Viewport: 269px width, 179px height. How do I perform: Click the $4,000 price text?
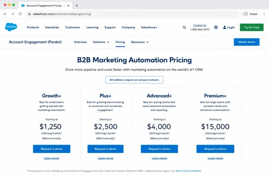tap(159, 127)
